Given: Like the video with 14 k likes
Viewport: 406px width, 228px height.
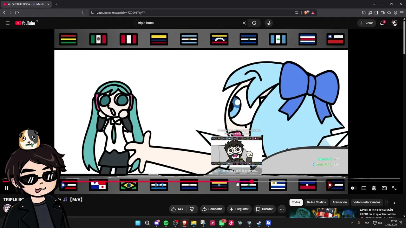Looking at the screenshot, I should click(x=177, y=209).
